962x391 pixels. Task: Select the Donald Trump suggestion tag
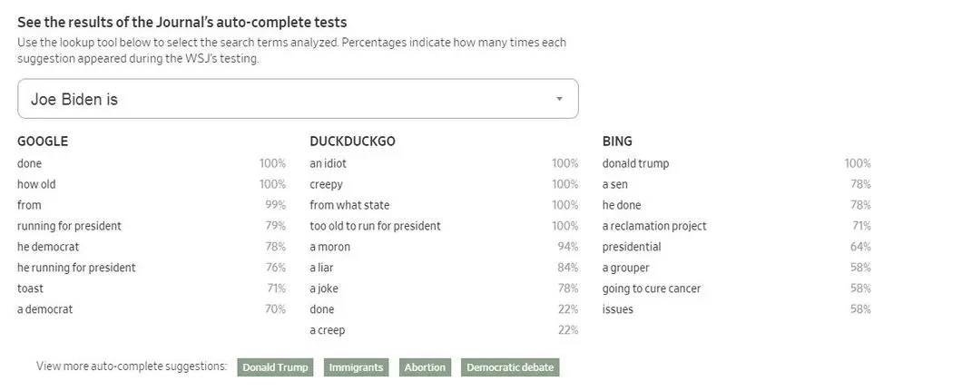point(276,367)
